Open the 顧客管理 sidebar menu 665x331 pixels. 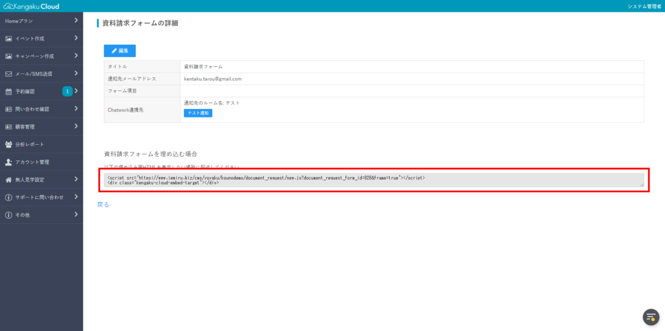(x=42, y=127)
